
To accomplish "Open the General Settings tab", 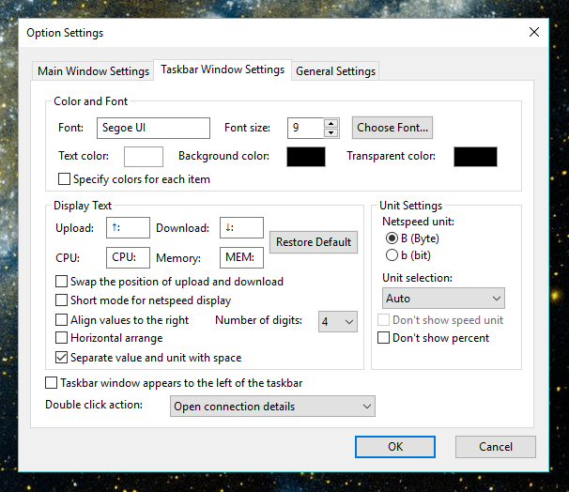I will tap(335, 71).
